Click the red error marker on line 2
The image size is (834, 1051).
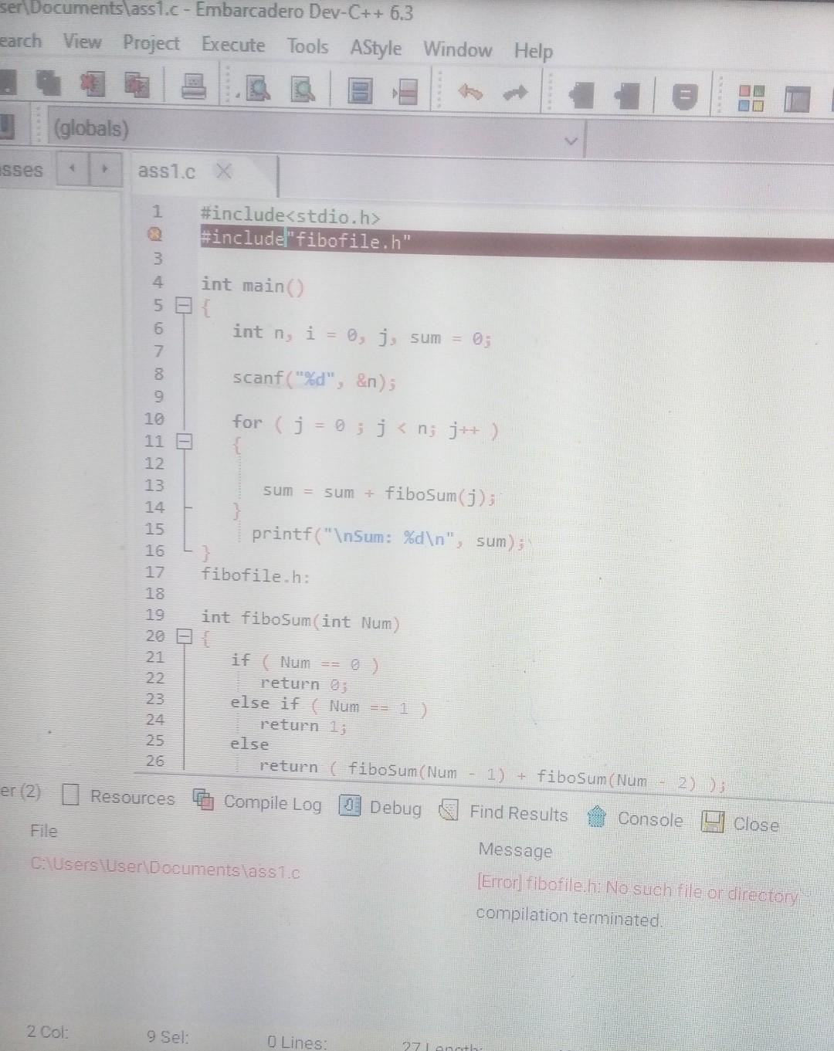155,236
